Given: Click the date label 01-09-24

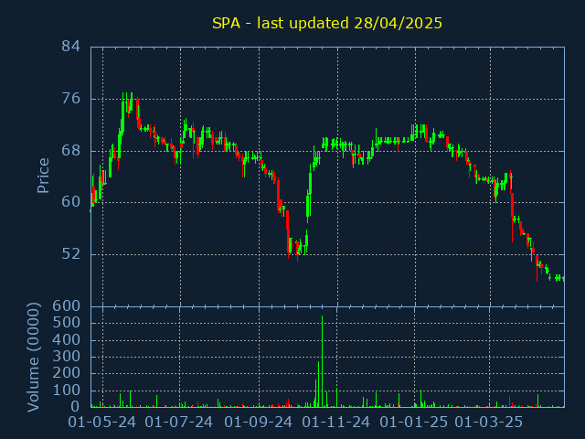Looking at the screenshot, I should click(258, 423).
